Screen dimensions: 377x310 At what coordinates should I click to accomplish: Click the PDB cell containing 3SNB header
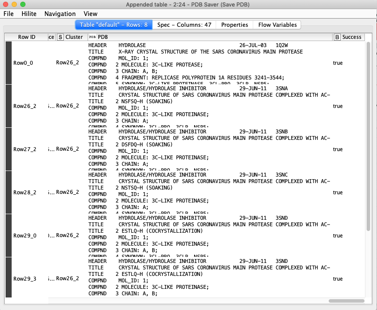[x=209, y=149]
